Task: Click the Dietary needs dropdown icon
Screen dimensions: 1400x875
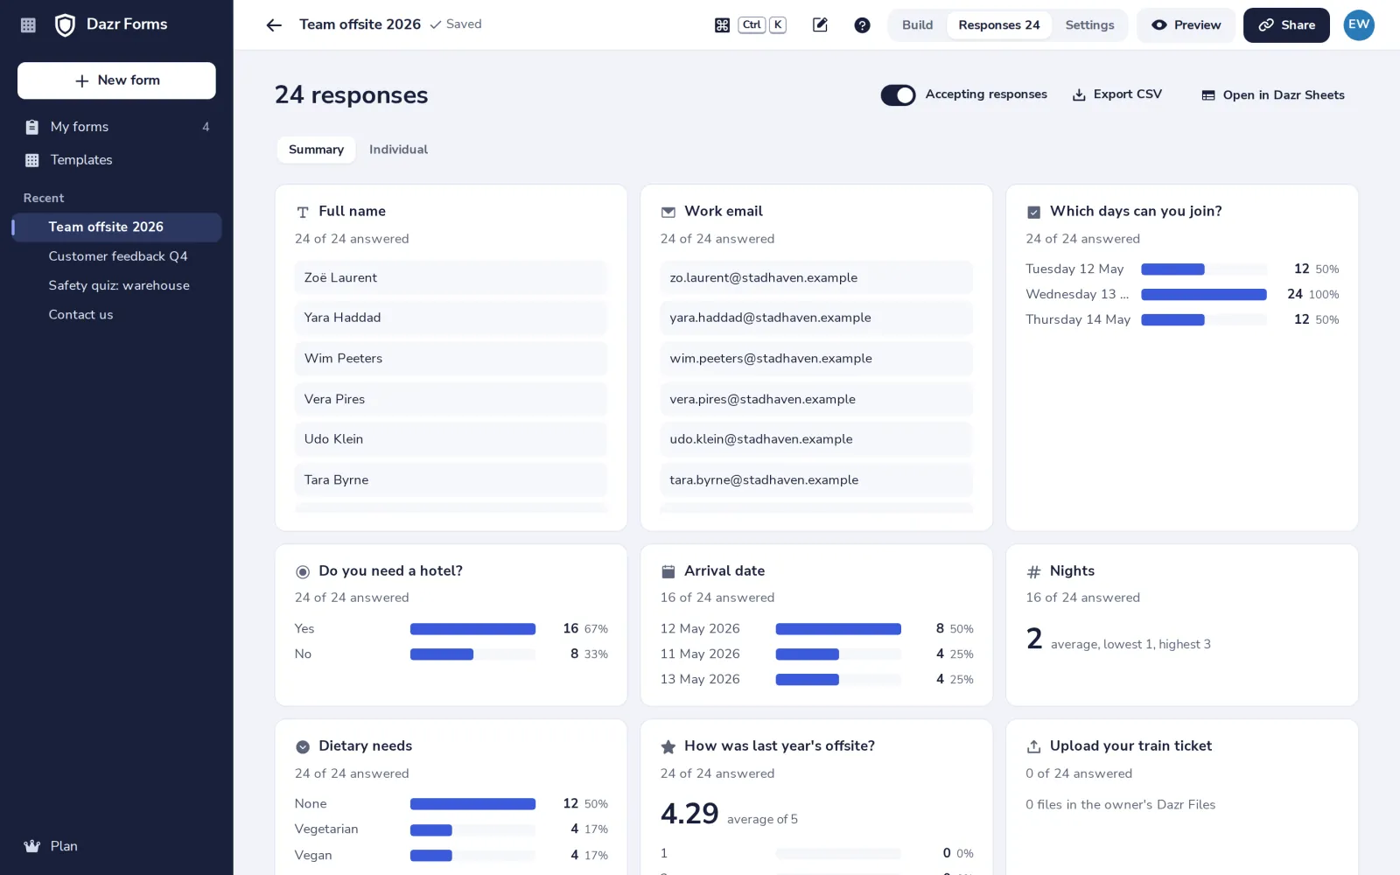Action: pyautogui.click(x=303, y=746)
